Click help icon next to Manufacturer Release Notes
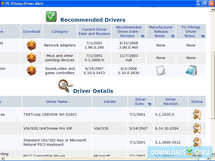This screenshot has width=215, height=161. click(x=173, y=36)
